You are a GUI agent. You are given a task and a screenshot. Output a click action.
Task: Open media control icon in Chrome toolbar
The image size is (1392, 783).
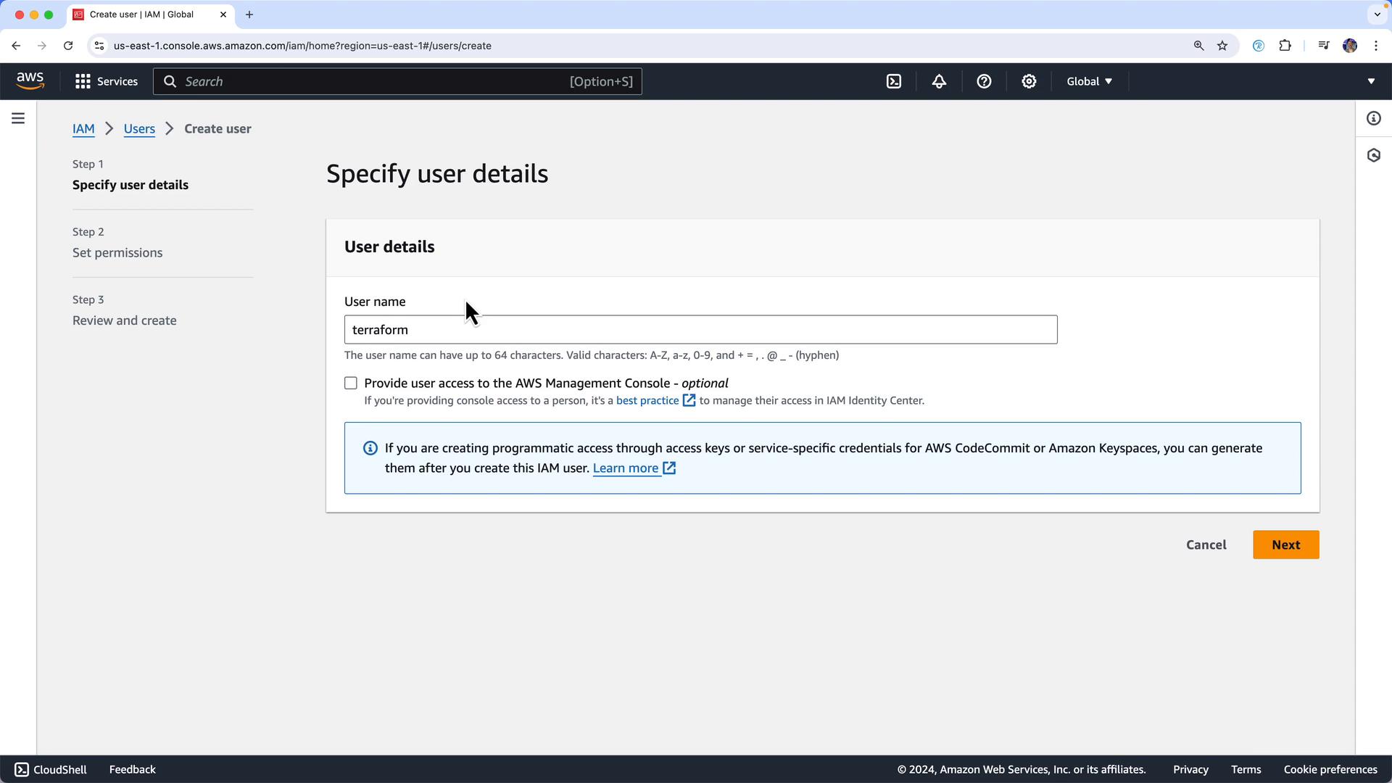[x=1323, y=46]
